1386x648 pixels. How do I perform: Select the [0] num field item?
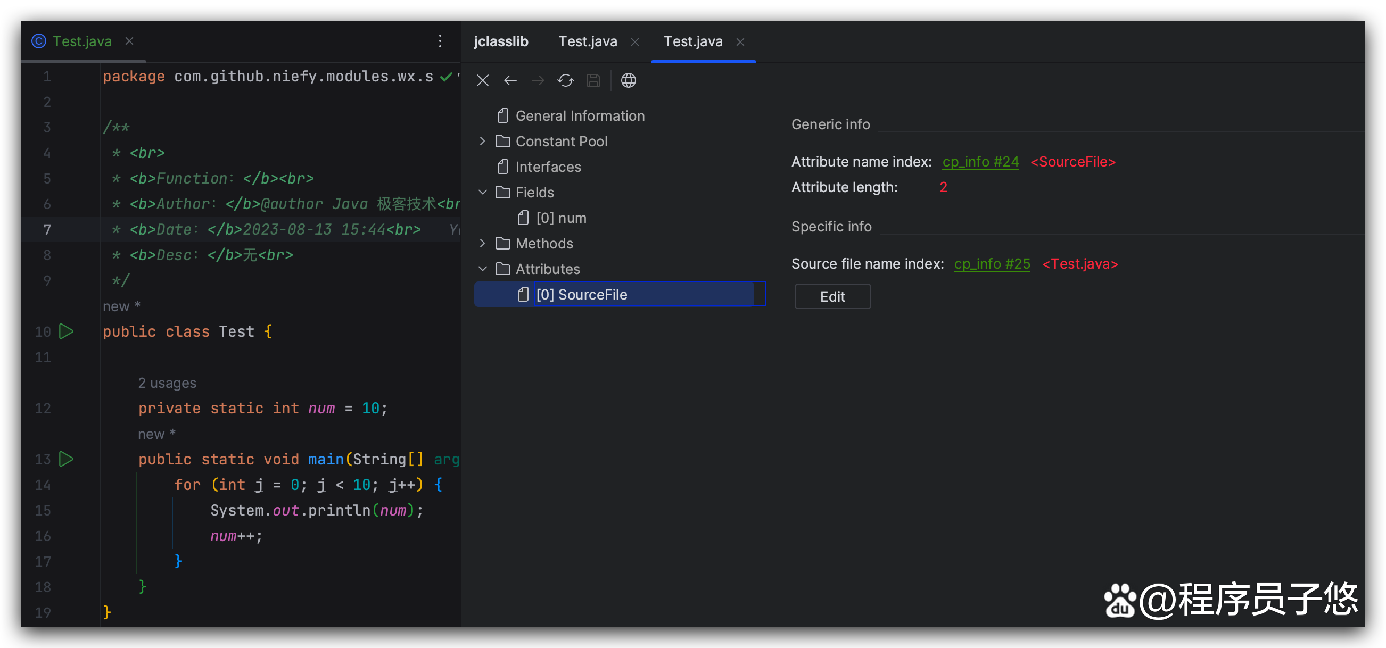560,218
